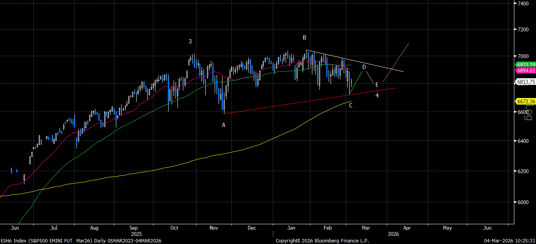Image resolution: width=536 pixels, height=244 pixels.
Task: Click the wave A annotation label
Action: (224, 125)
